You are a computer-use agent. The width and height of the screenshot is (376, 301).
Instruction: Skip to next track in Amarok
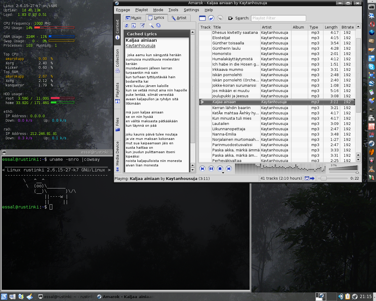229,168
